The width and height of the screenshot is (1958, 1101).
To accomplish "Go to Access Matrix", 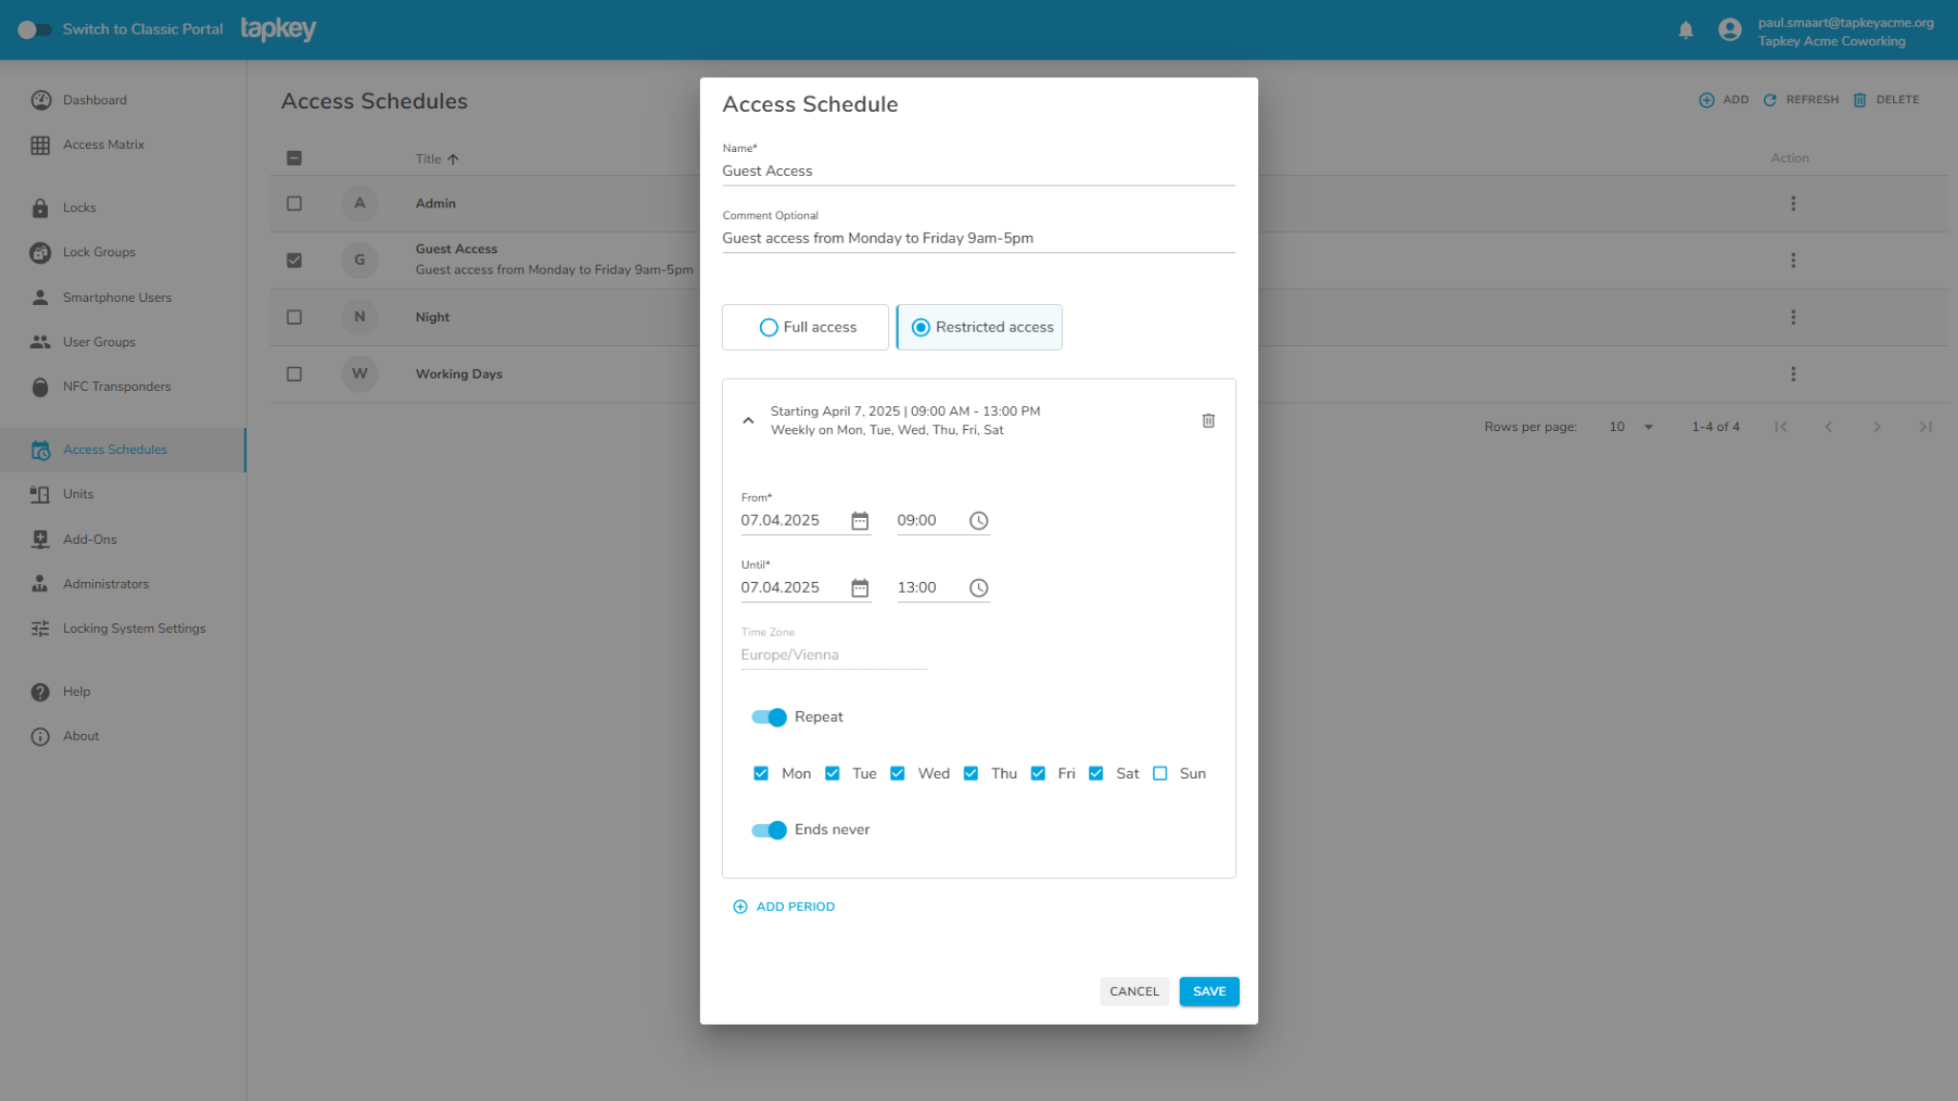I will (x=103, y=145).
